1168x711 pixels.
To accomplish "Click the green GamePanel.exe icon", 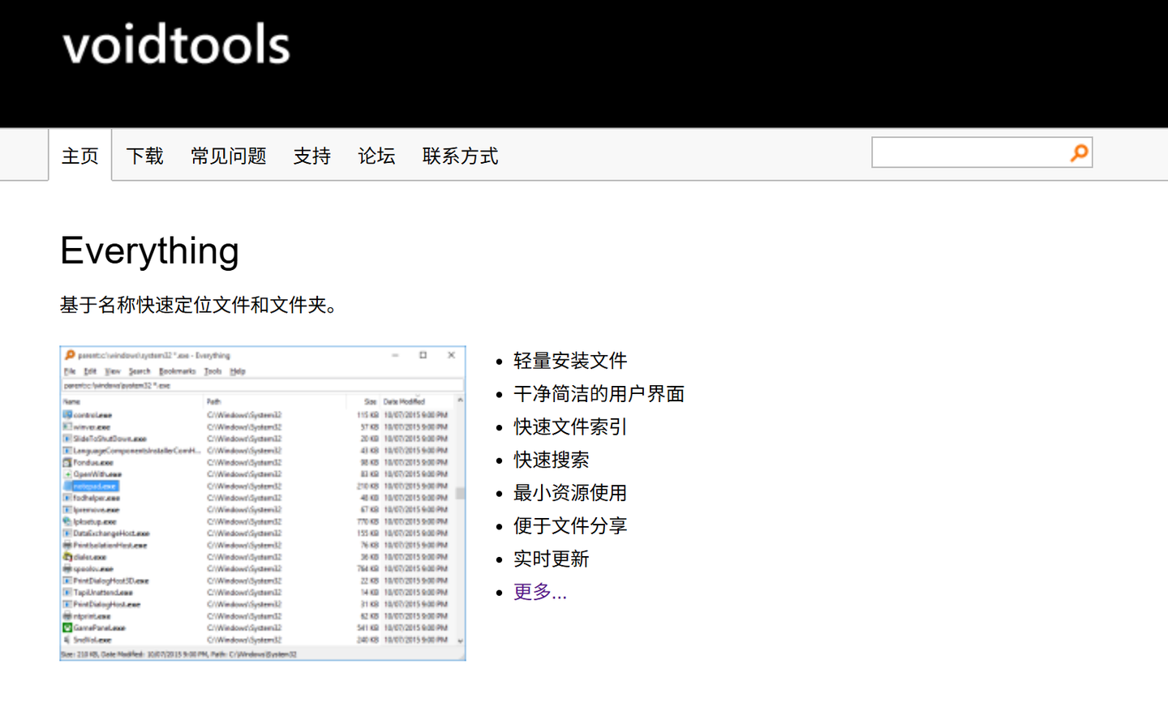I will 67,627.
